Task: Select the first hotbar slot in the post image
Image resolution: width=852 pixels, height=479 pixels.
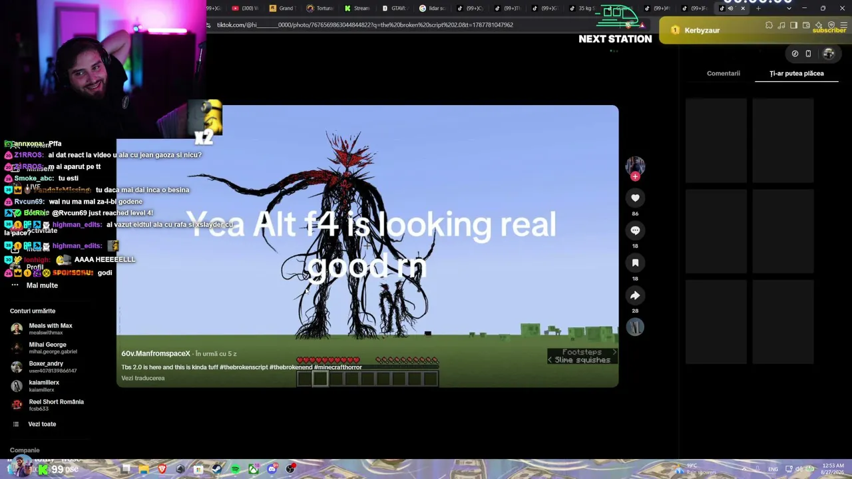Action: pos(304,379)
